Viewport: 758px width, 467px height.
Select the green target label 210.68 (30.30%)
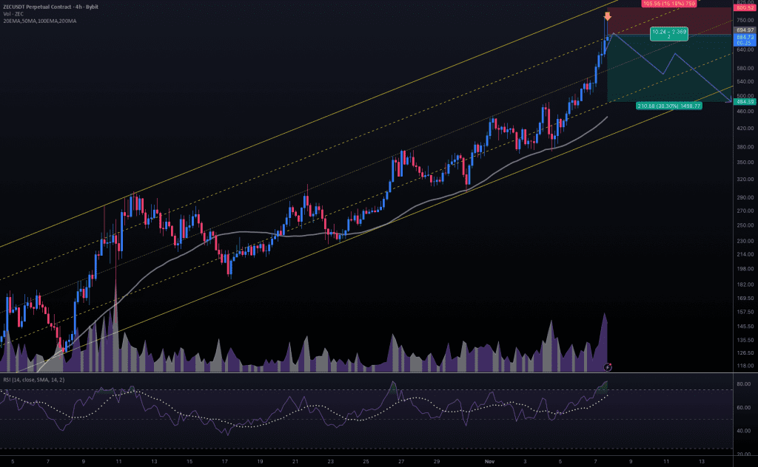tap(669, 106)
